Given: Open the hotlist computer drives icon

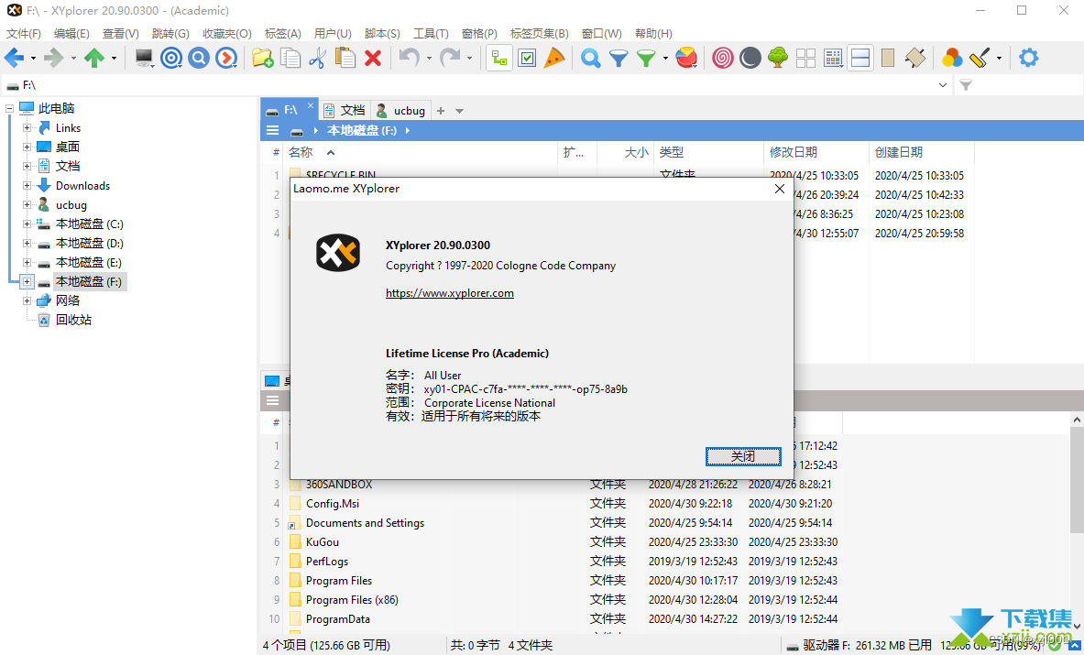Looking at the screenshot, I should [x=144, y=58].
